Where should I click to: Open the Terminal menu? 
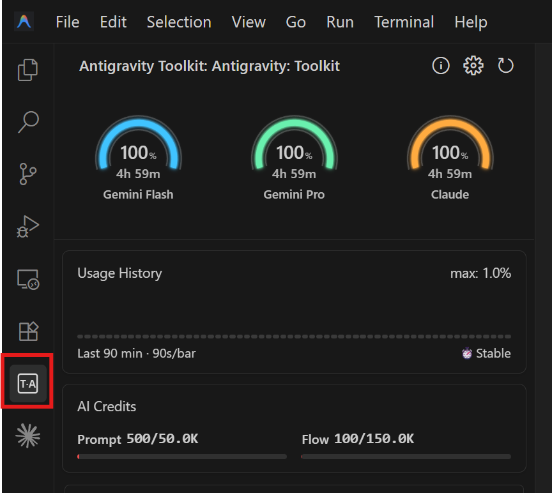404,22
